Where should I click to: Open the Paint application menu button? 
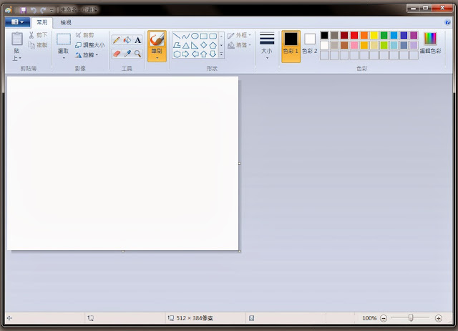(x=17, y=22)
